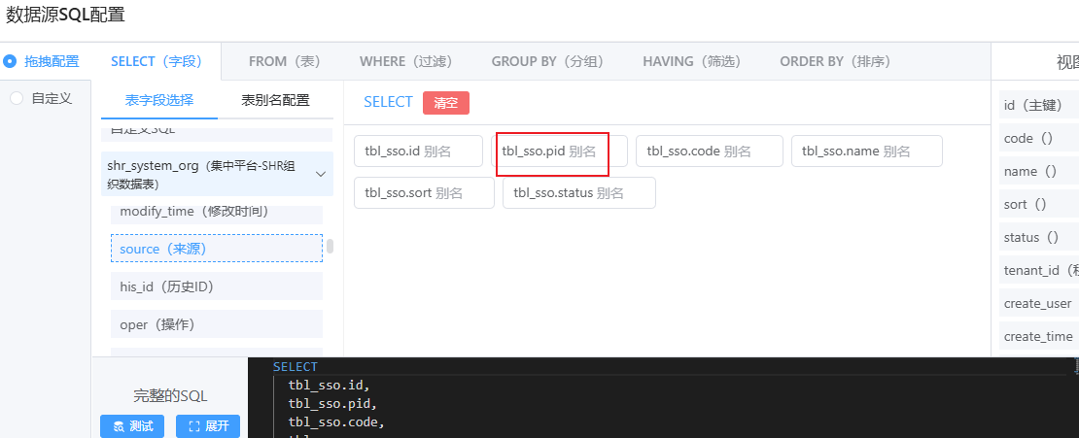
Task: Collapse the shr_system_org table chevron
Action: (320, 174)
